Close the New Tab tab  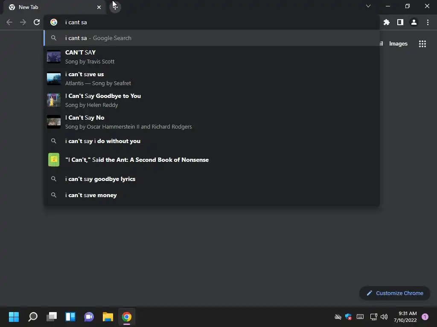[x=99, y=7]
